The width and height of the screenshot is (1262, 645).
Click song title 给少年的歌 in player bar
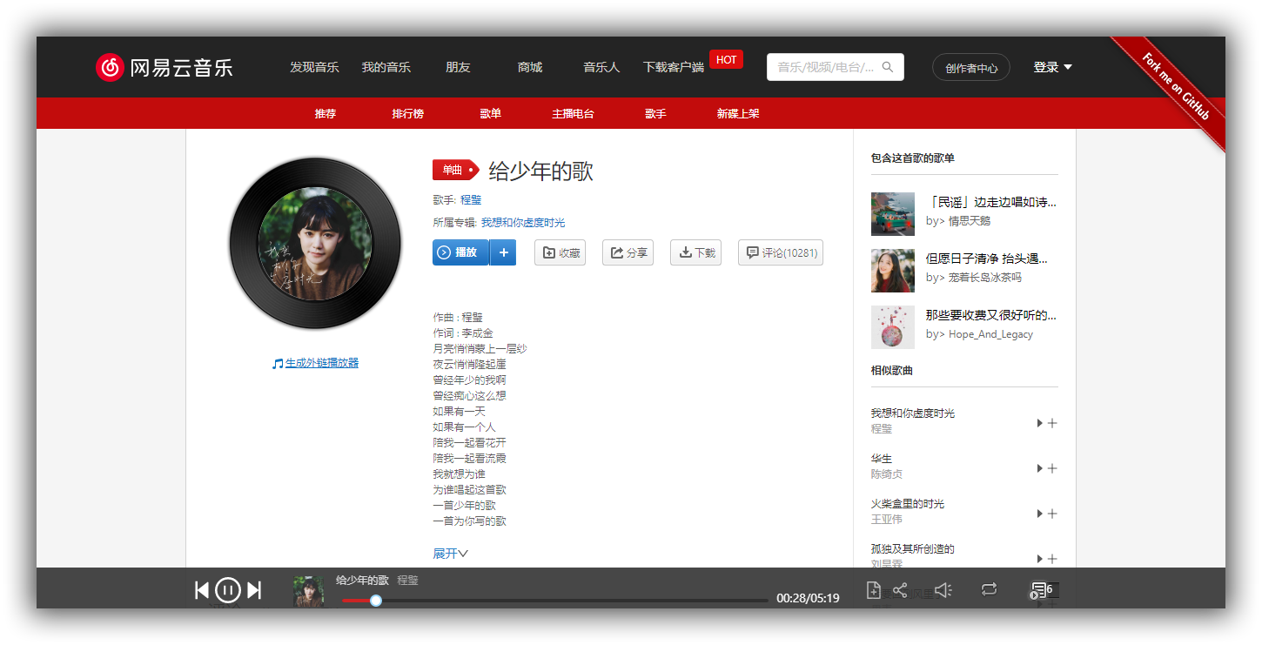[362, 580]
